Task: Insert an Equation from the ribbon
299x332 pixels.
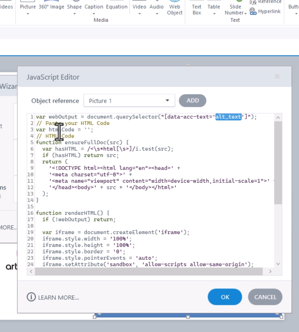Action: (x=116, y=6)
